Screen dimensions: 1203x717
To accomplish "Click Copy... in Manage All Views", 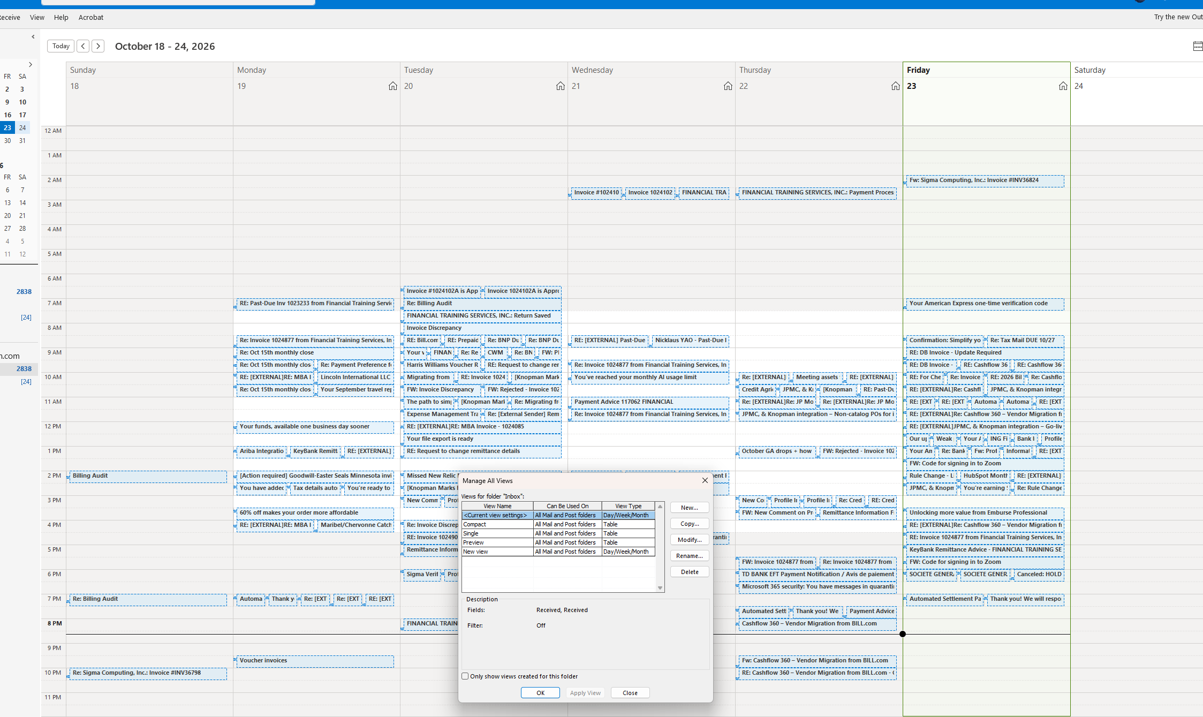I will point(690,524).
